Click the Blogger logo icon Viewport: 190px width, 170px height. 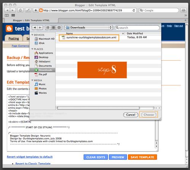(x=9, y=28)
